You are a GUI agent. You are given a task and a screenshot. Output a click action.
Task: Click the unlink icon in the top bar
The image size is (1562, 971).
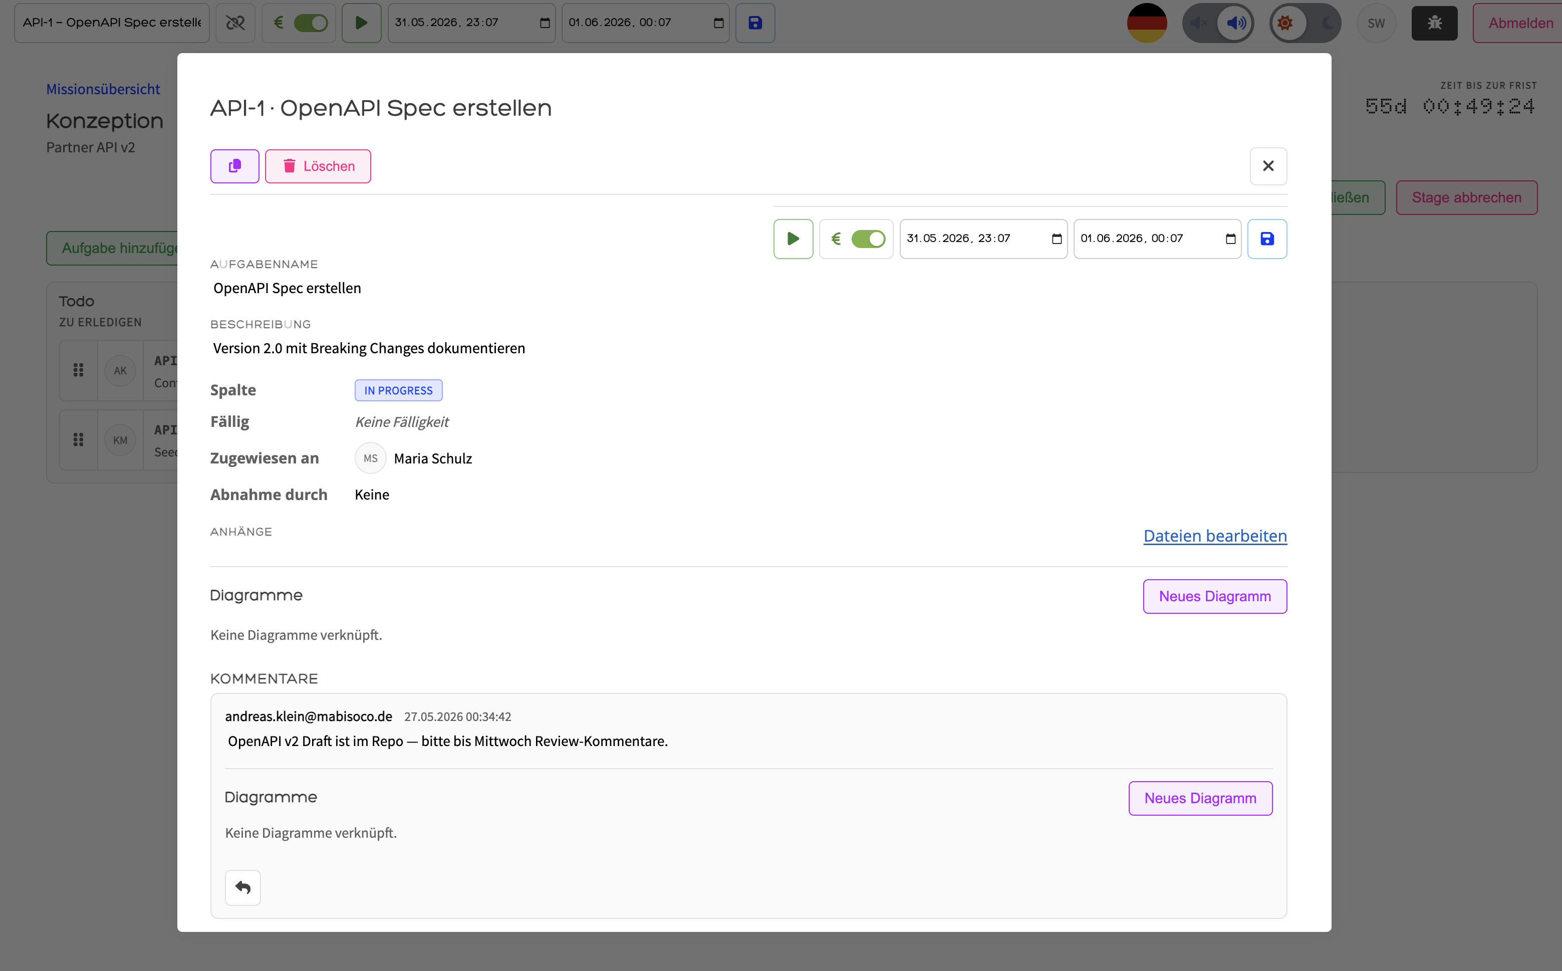tap(235, 23)
